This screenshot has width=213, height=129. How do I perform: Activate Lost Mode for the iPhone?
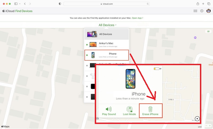pyautogui.click(x=130, y=109)
